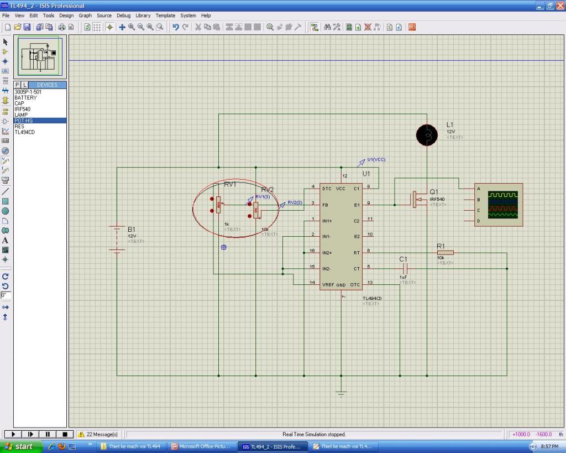Toggle the grid display icon
The height and width of the screenshot is (453, 566).
[97, 27]
